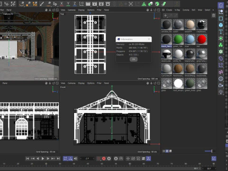Select the Concrete24 material thumbnail

point(166,70)
